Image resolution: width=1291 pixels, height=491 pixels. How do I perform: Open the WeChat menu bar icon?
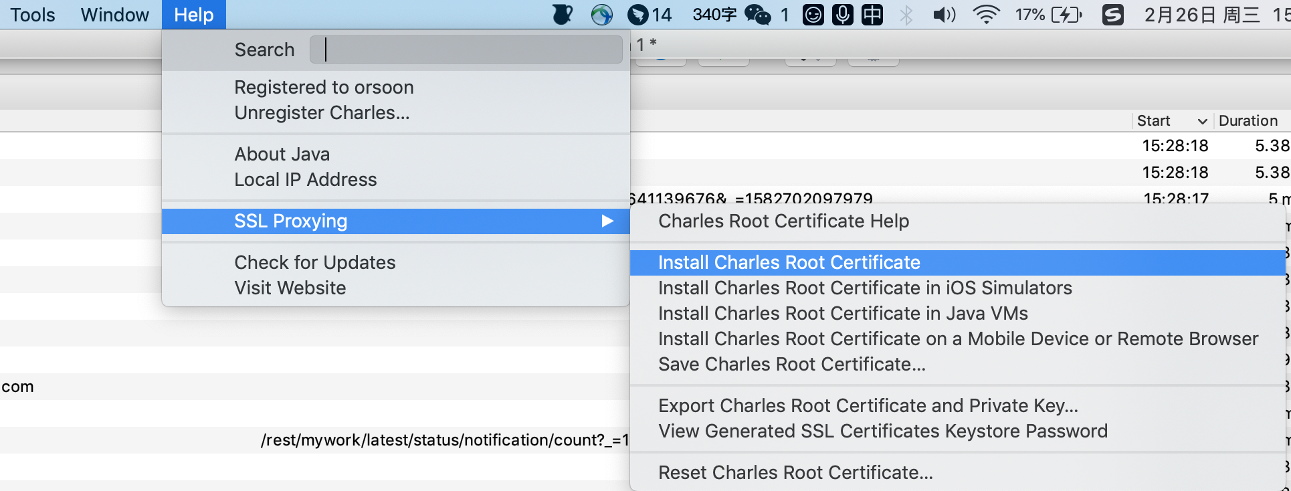pos(758,15)
